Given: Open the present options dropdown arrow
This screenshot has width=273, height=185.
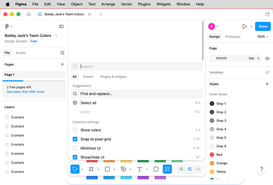Looking at the screenshot, I should (x=251, y=26).
